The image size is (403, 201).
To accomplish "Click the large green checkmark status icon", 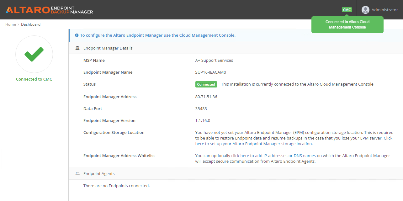I will 34,54.
